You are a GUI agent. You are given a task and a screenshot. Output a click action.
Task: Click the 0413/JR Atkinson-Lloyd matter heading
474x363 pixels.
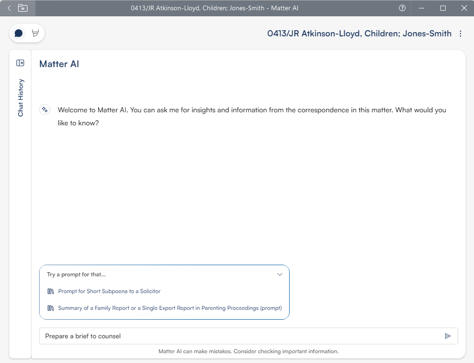359,34
